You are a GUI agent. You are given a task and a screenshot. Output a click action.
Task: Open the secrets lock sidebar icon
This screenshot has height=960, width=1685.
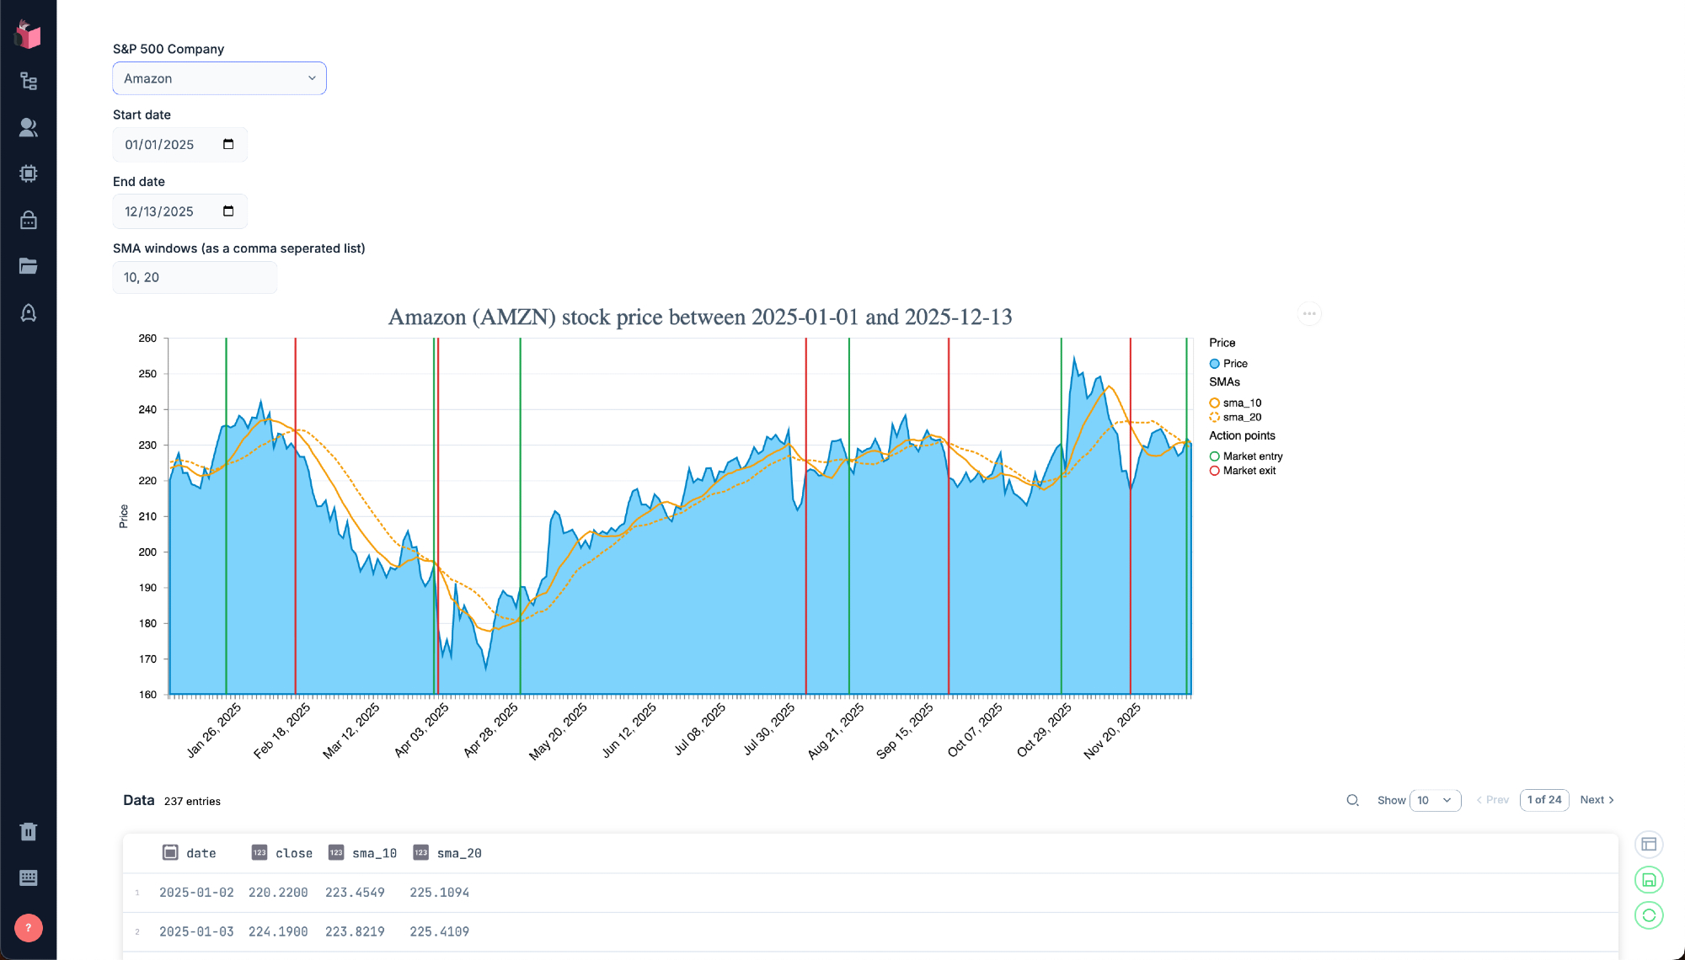click(x=29, y=220)
